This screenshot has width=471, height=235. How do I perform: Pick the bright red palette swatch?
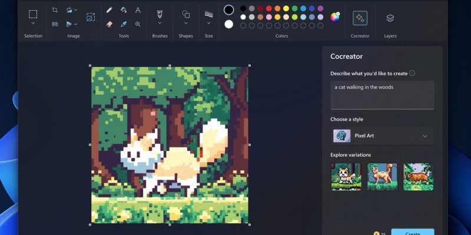click(269, 8)
